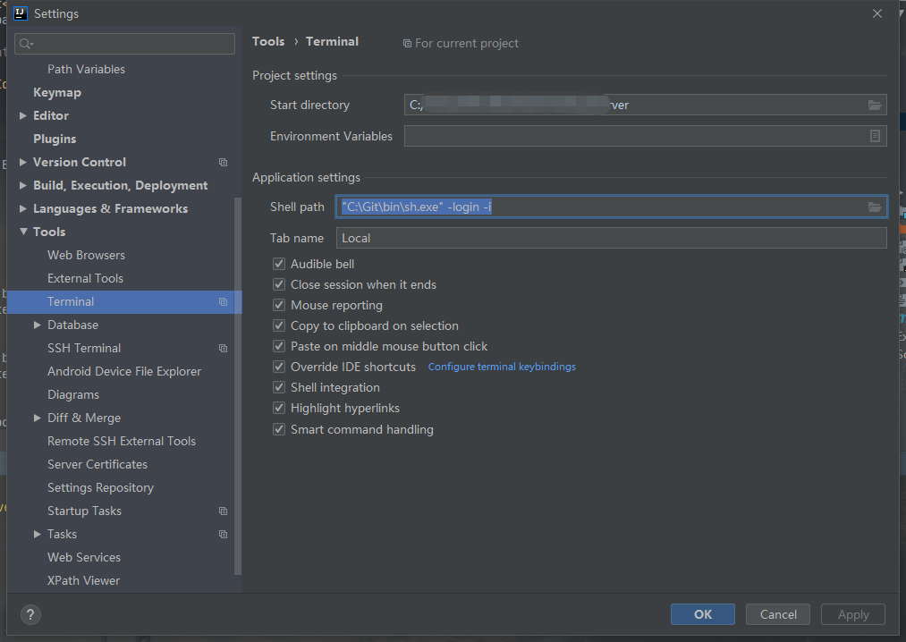The image size is (906, 642).
Task: Click the IntelliJ icon in the title bar
Action: click(x=21, y=13)
